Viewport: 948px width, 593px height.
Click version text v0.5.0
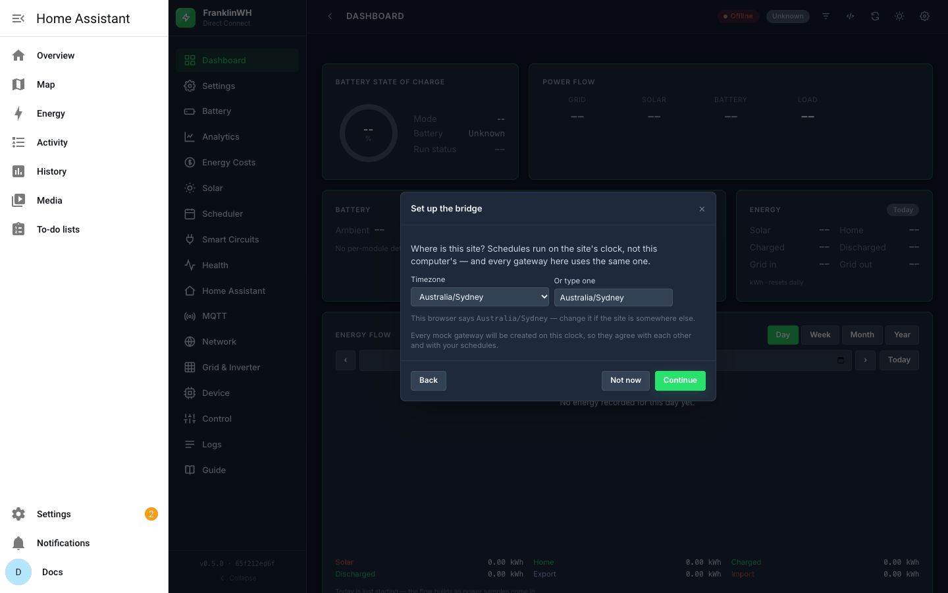pyautogui.click(x=237, y=564)
